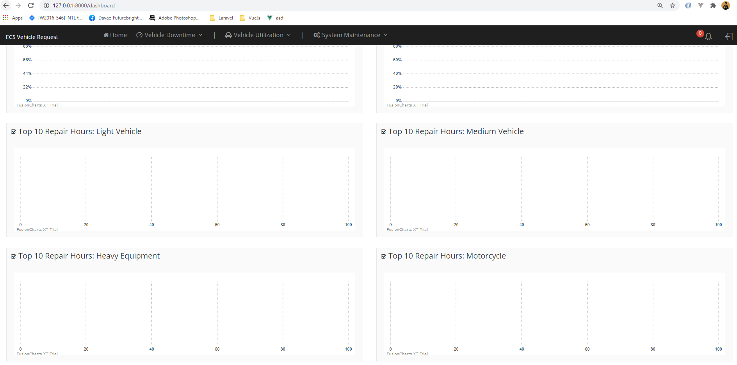The image size is (737, 365).
Task: Click the ECS Vehicle Request brand title
Action: tap(32, 37)
